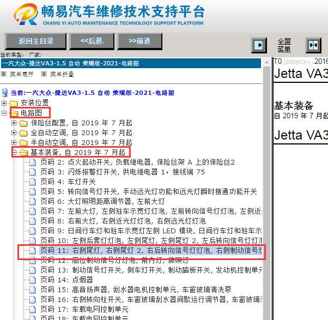
Task: Click document icon of 页码 4
Action: pos(33,182)
